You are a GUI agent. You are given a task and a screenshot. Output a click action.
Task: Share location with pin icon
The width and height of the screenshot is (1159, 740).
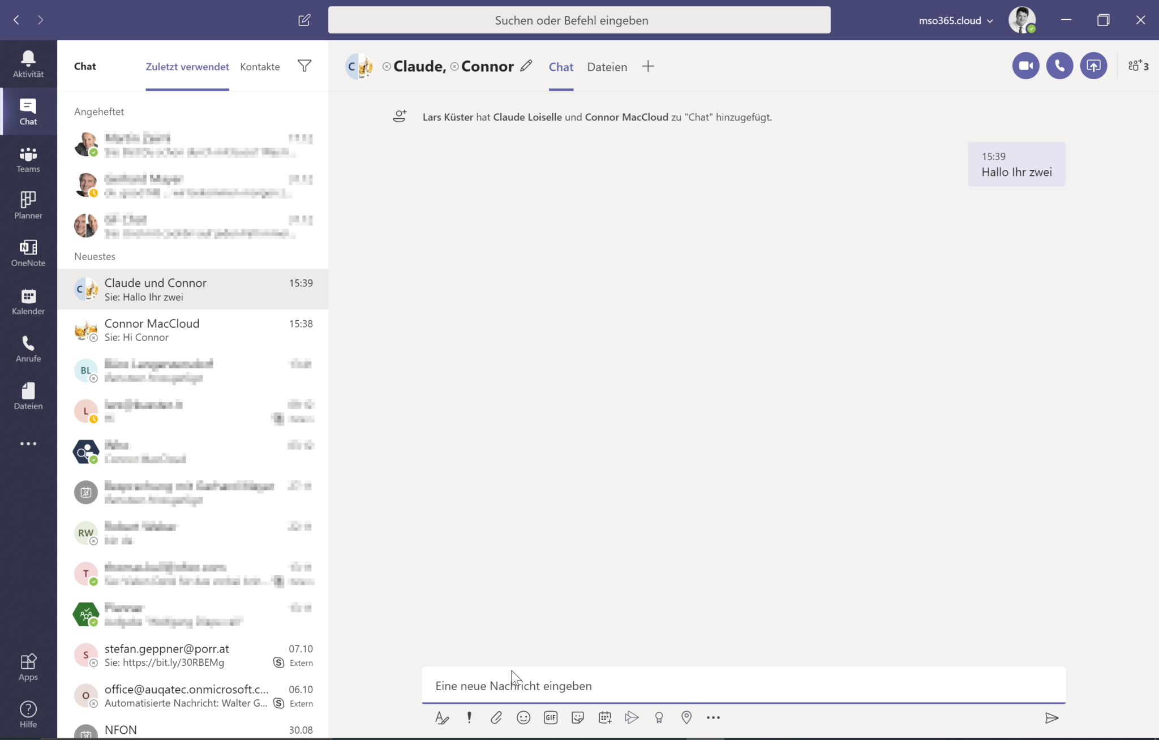(x=686, y=718)
